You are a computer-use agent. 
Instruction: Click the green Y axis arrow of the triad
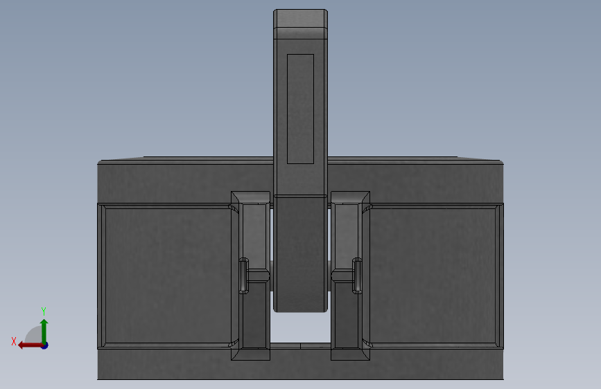[44, 330]
